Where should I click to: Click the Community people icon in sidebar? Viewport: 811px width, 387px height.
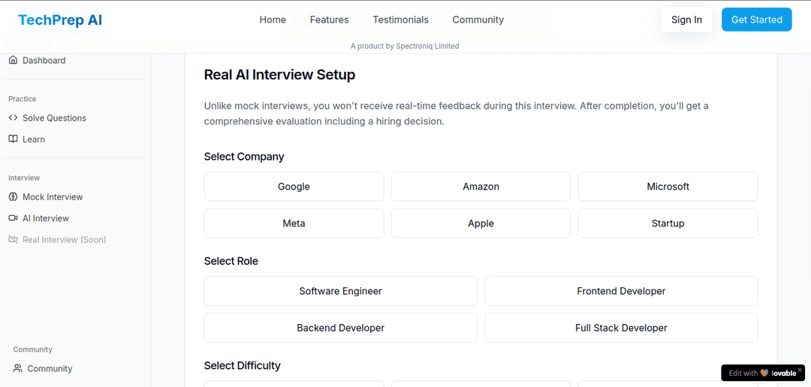tap(18, 368)
